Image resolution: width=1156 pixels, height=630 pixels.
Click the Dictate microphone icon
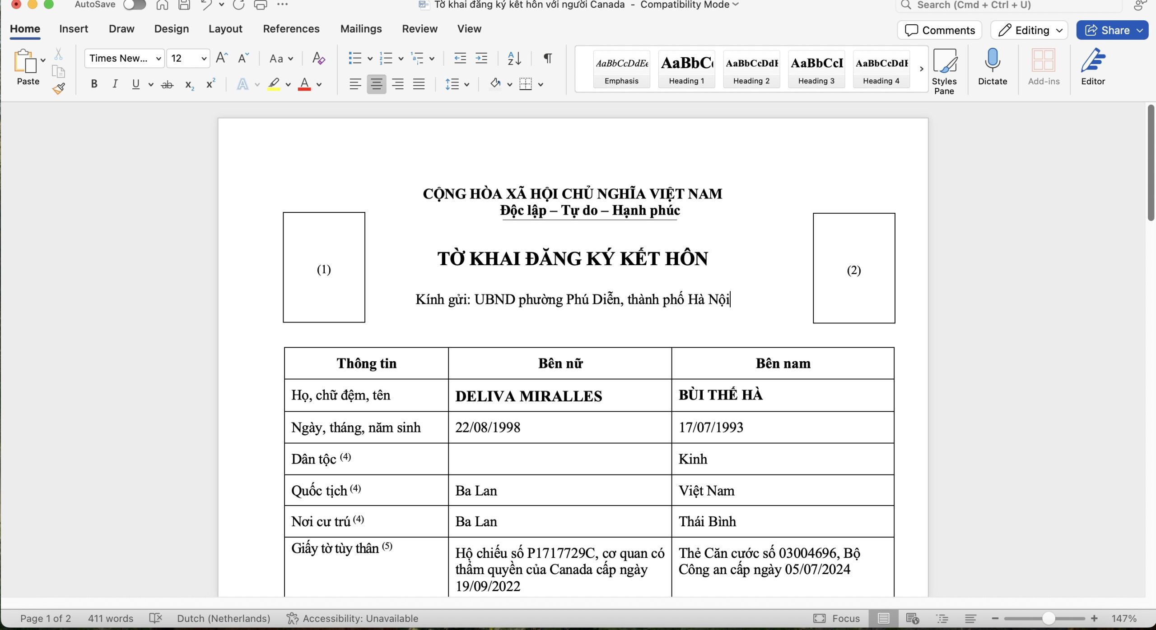(992, 67)
